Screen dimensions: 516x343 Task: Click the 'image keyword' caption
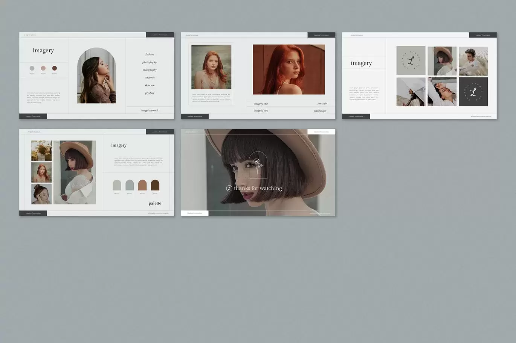[149, 110]
